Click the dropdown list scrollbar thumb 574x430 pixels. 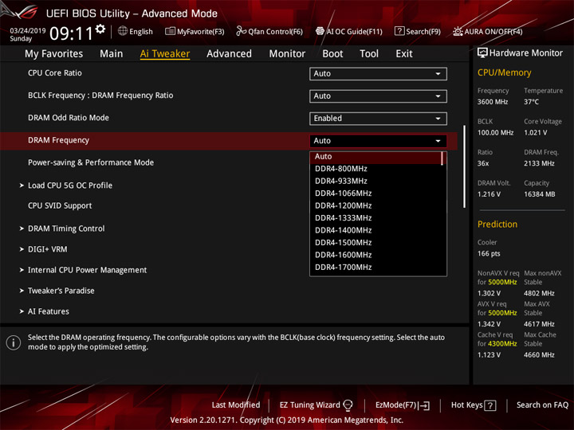[x=442, y=158]
